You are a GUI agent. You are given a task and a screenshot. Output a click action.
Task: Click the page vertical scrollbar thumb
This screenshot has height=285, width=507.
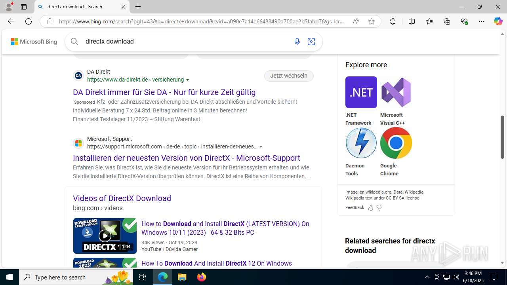(502, 137)
